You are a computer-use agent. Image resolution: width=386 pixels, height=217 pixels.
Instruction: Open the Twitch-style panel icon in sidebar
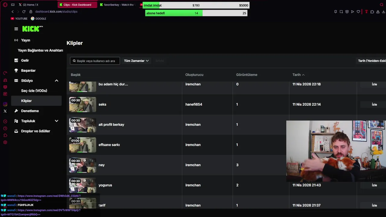click(5, 87)
